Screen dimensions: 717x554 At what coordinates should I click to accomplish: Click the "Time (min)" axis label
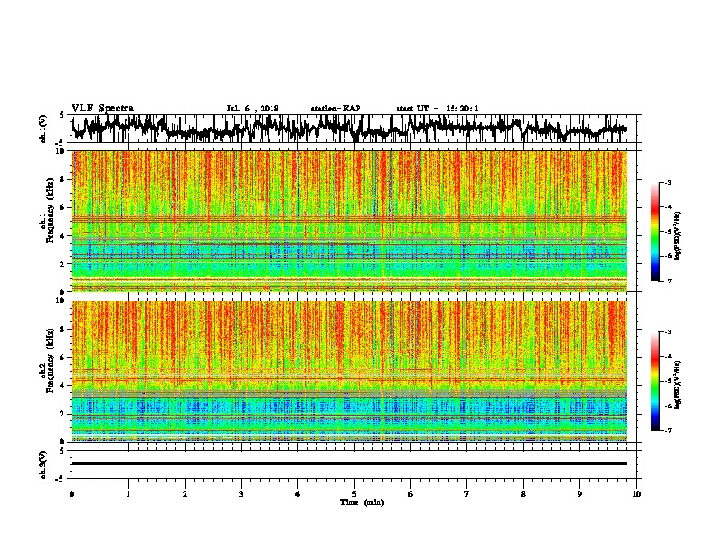pyautogui.click(x=362, y=502)
